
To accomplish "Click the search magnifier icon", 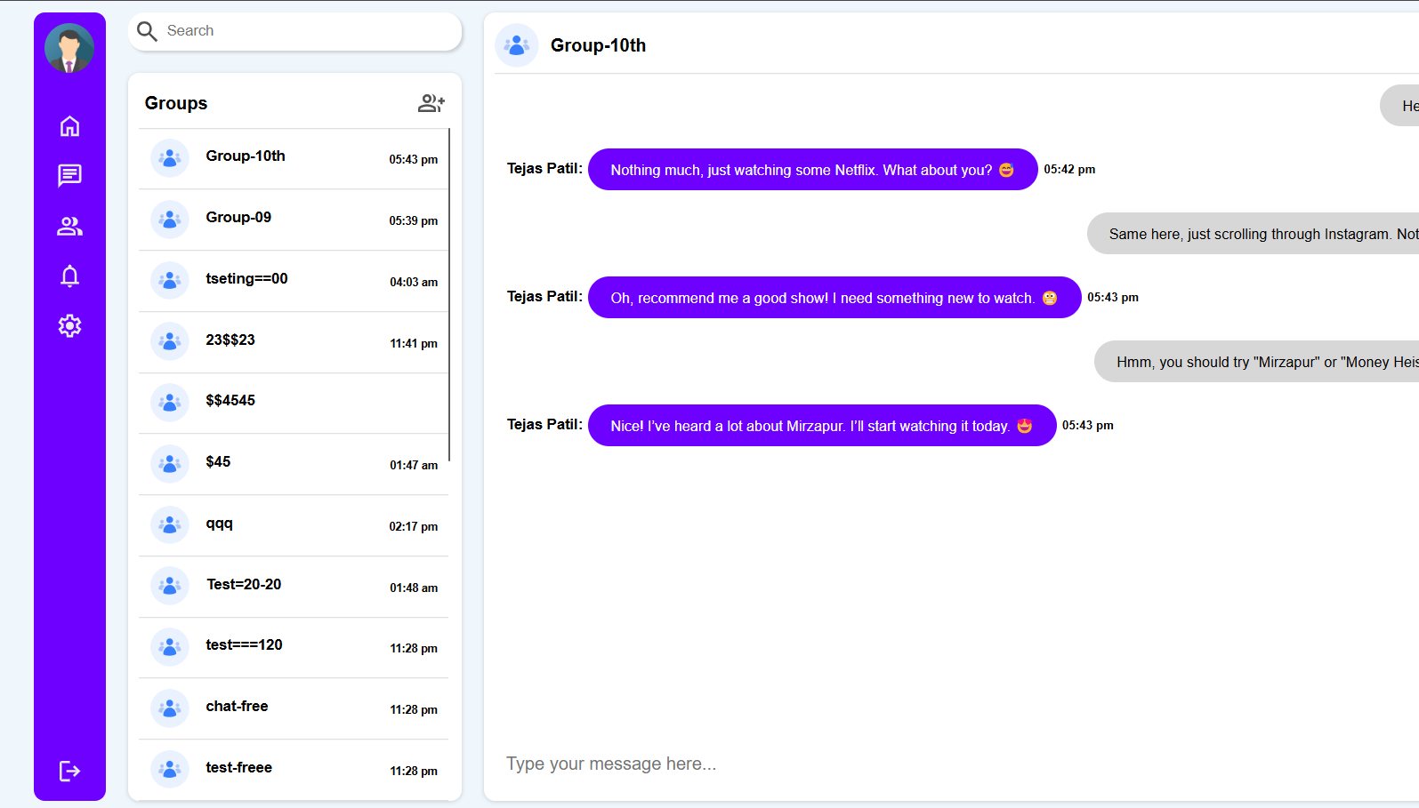I will 148,31.
